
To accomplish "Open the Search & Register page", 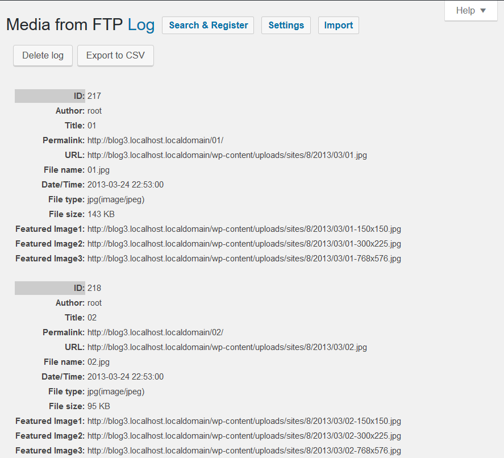I will coord(208,26).
